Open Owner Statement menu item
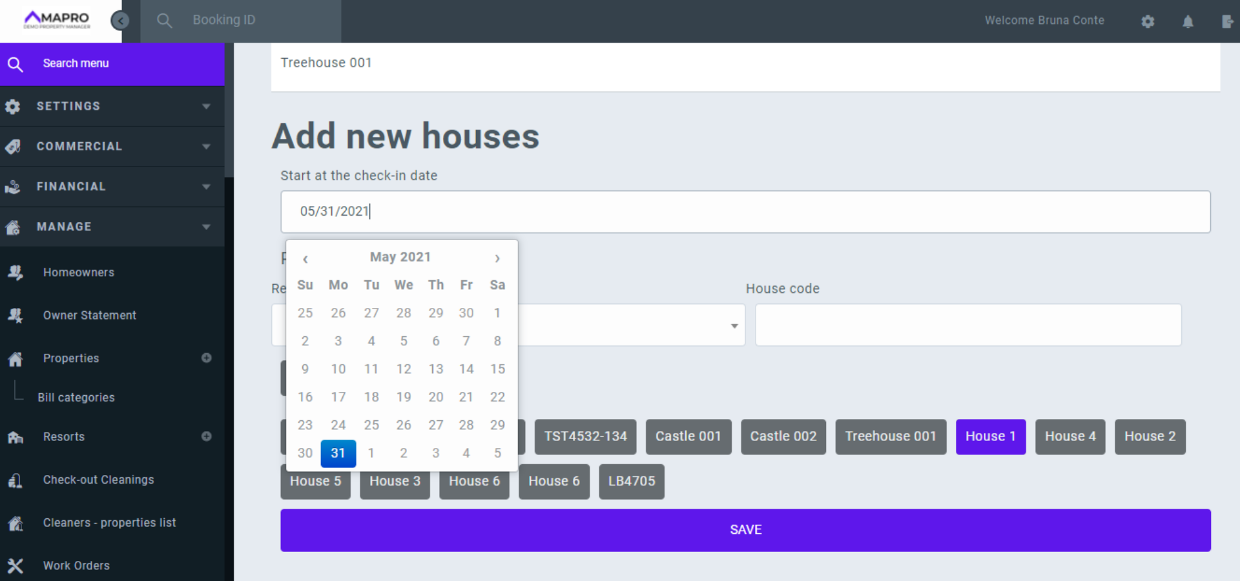 pyautogui.click(x=89, y=315)
